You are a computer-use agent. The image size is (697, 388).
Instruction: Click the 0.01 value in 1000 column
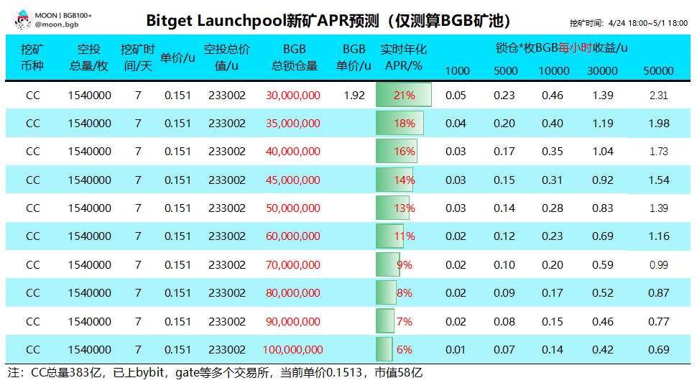[x=456, y=350]
